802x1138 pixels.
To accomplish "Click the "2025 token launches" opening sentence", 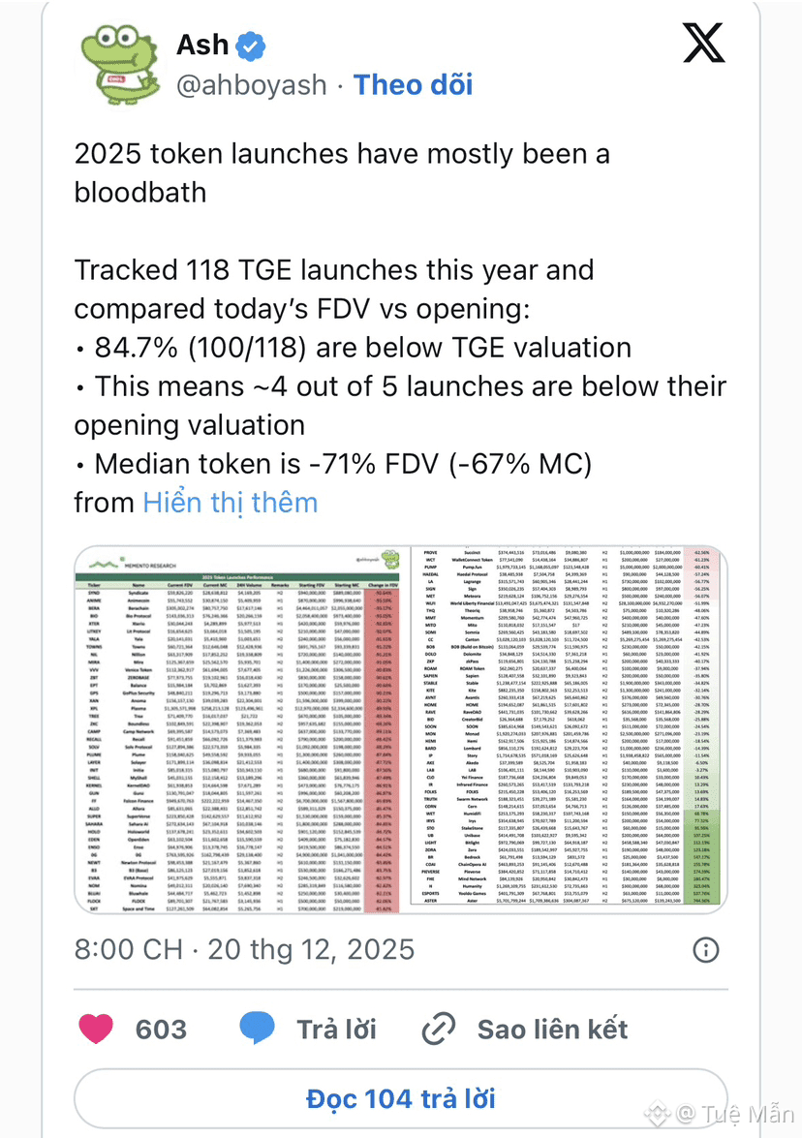I will pos(342,172).
